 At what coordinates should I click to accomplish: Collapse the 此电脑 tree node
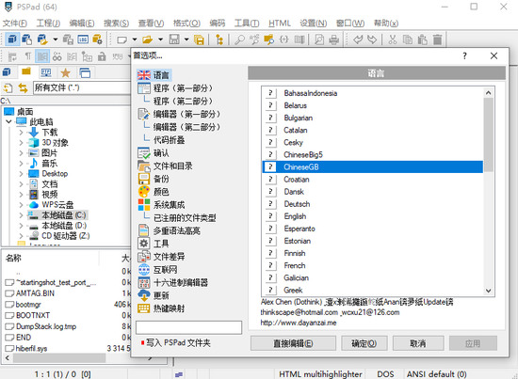tap(8, 121)
